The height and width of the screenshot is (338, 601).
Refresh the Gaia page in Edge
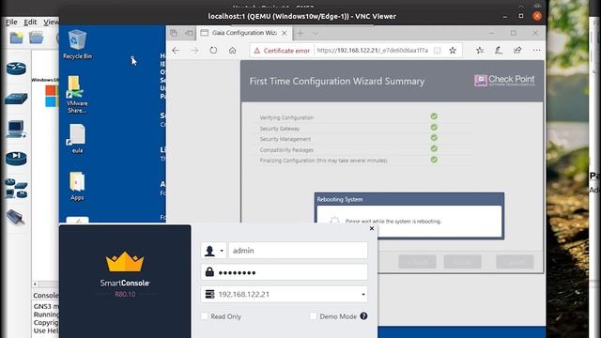point(213,50)
